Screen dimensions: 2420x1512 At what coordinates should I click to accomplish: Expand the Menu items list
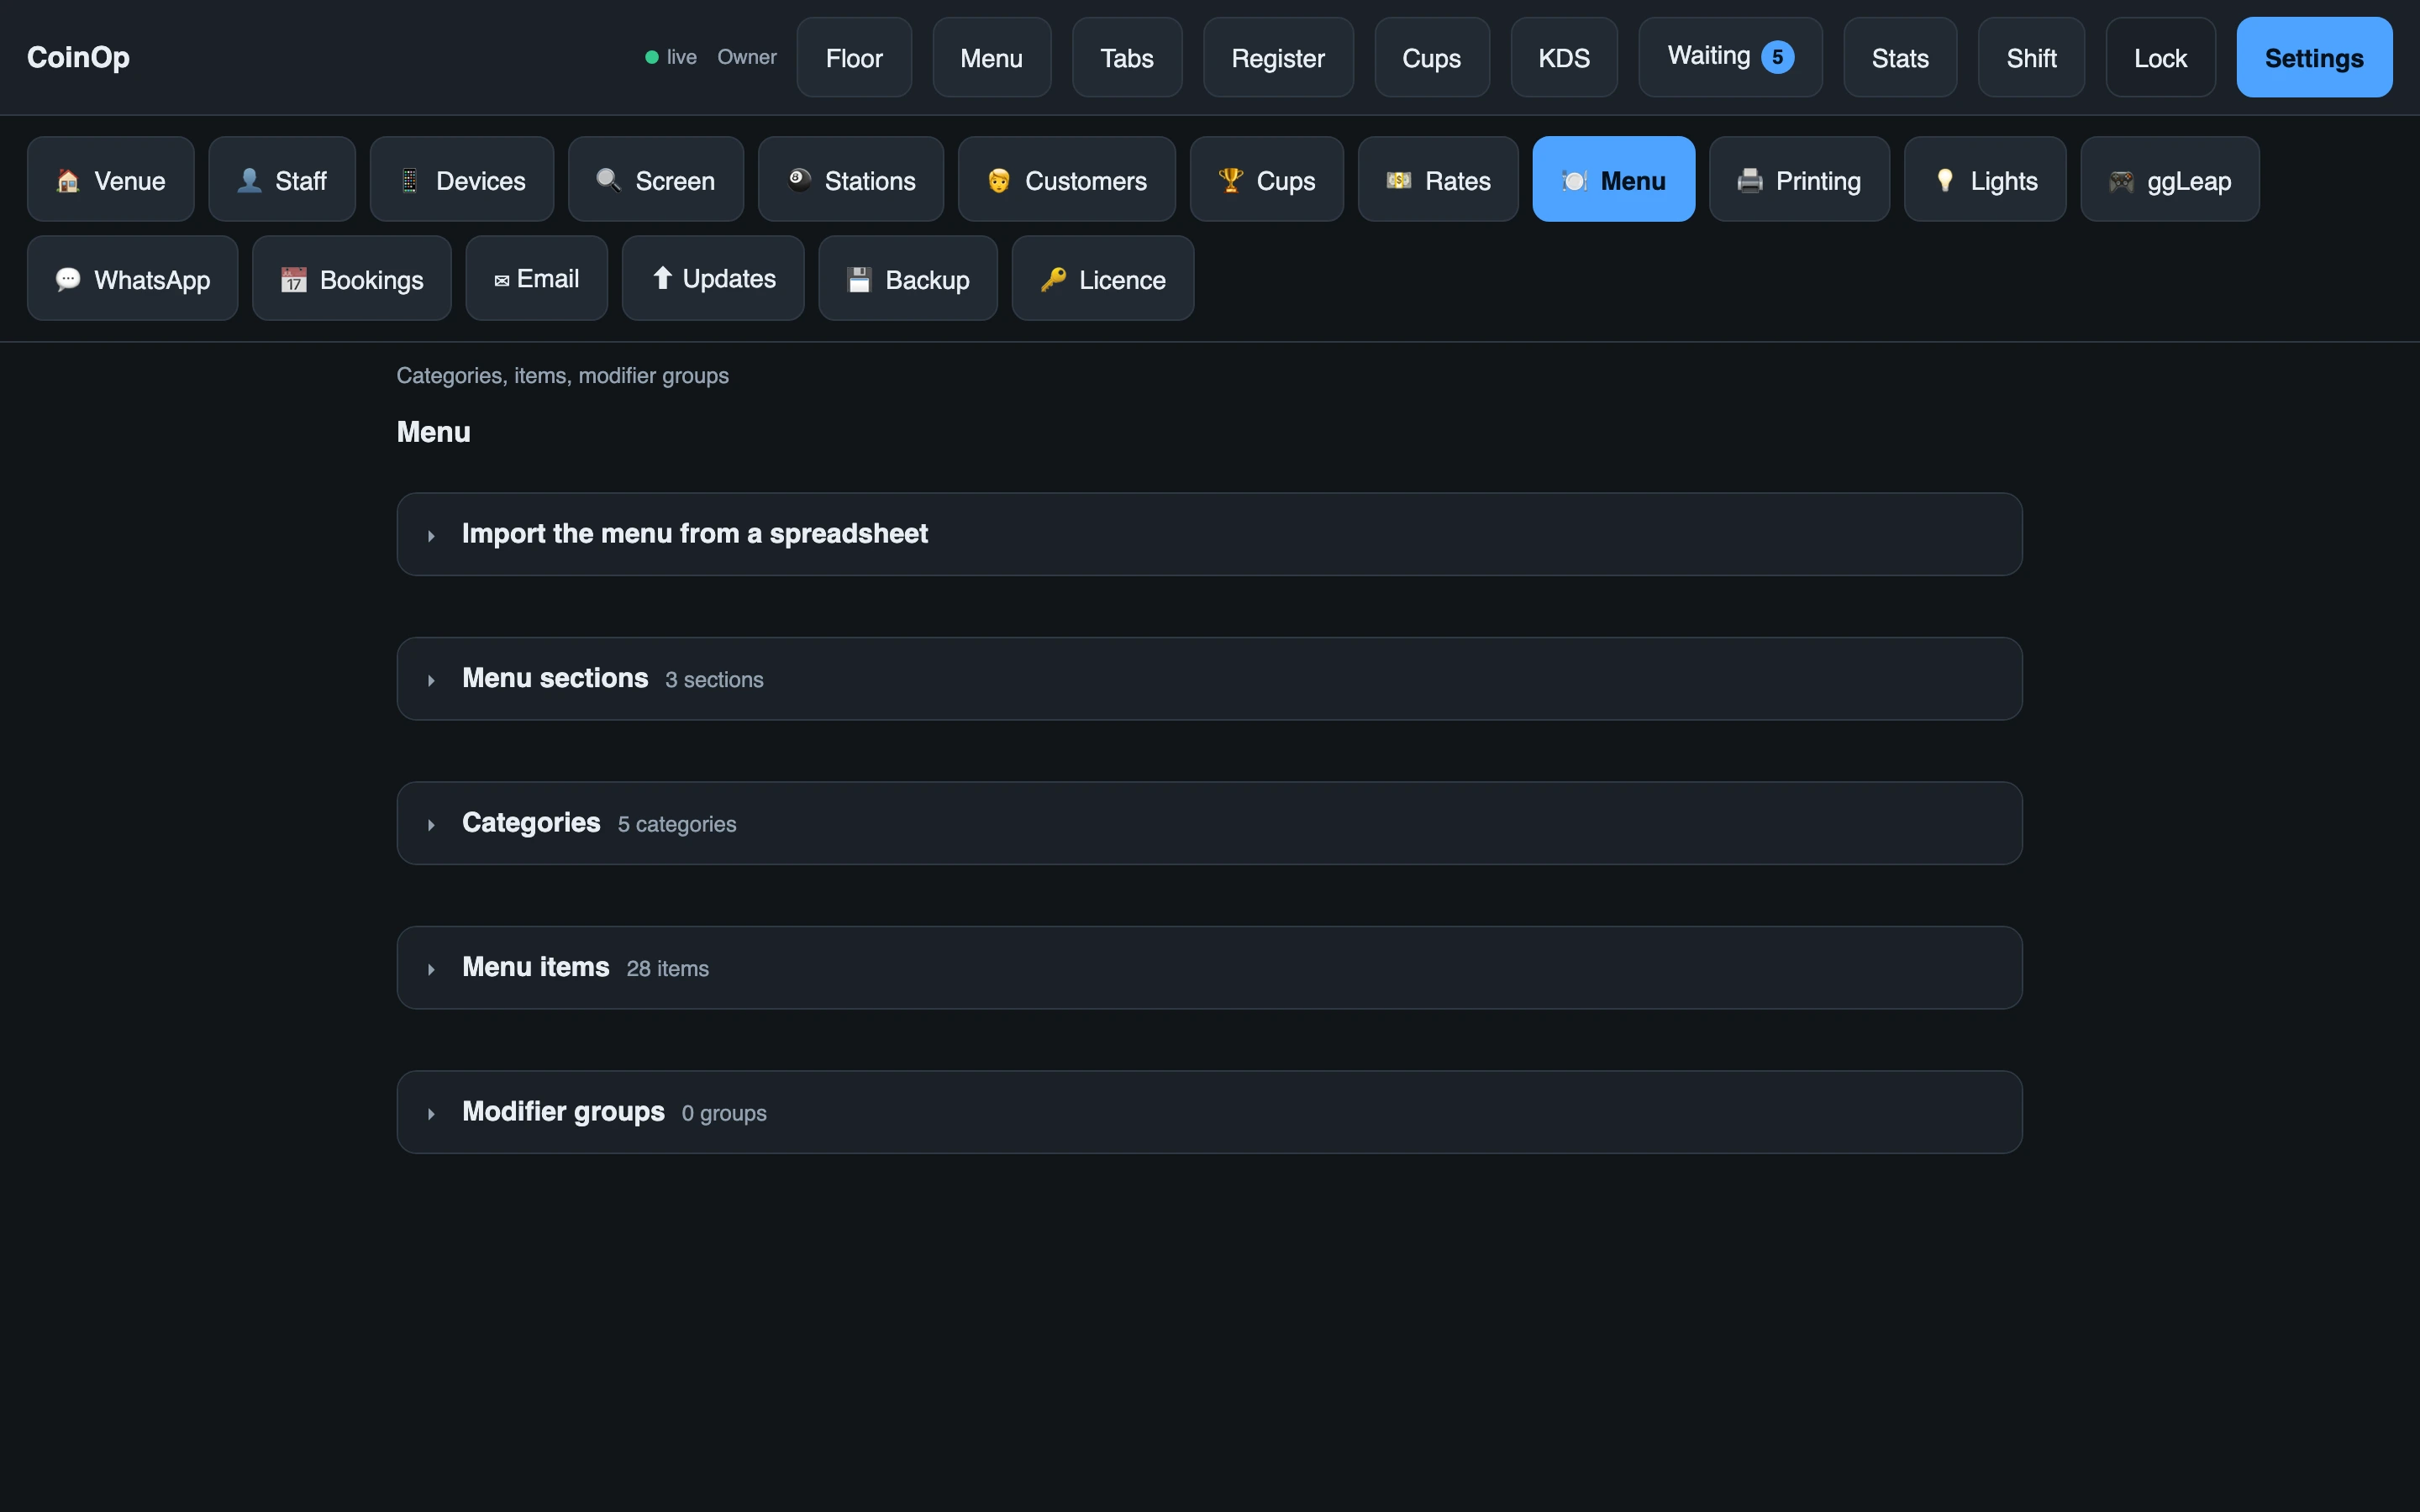point(1209,968)
